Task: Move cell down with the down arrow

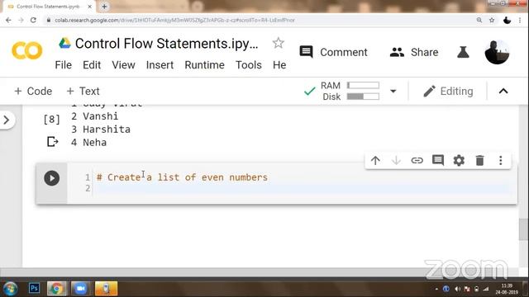Action: pos(396,160)
